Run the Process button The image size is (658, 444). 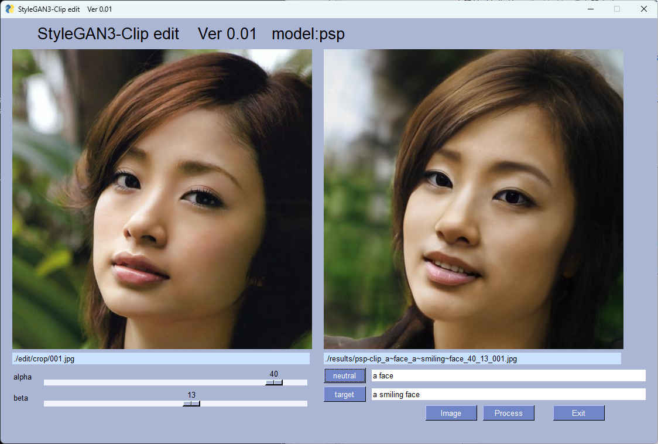(x=508, y=413)
